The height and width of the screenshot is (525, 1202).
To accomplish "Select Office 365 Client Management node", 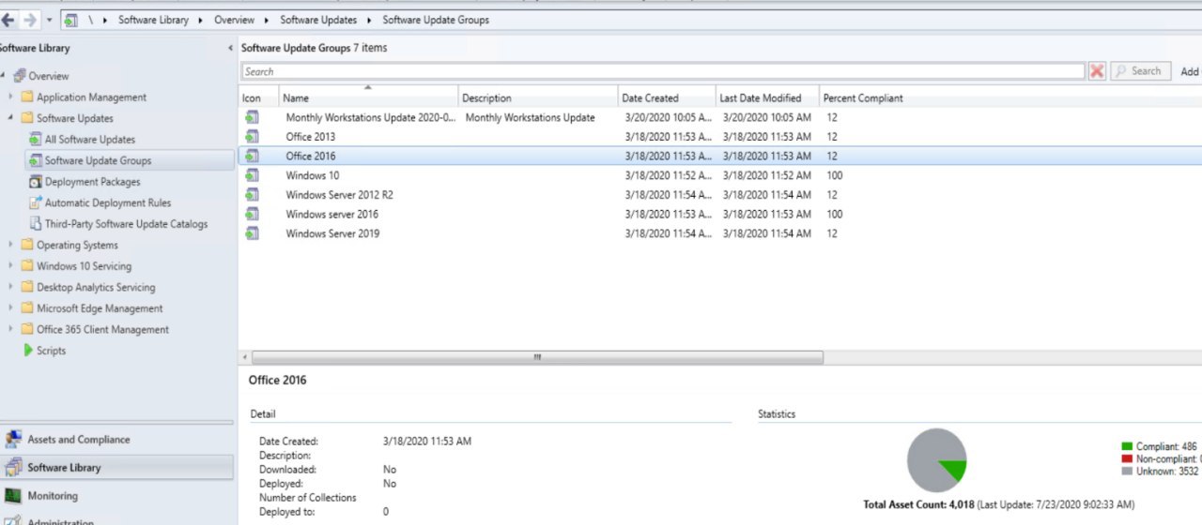I will coord(102,329).
